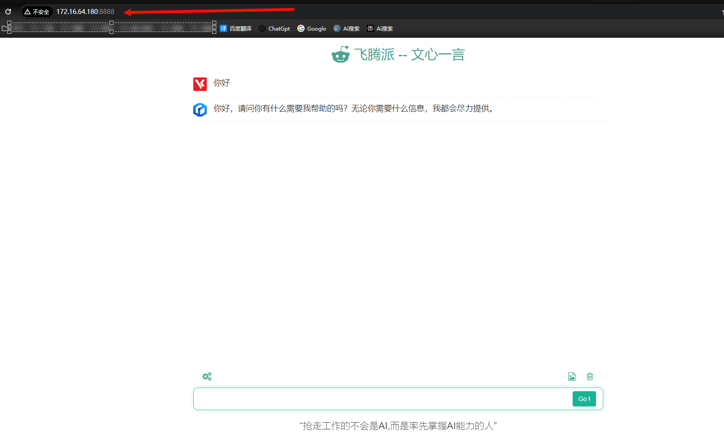Open the Google bookmark
This screenshot has height=447, width=724.
[x=312, y=28]
